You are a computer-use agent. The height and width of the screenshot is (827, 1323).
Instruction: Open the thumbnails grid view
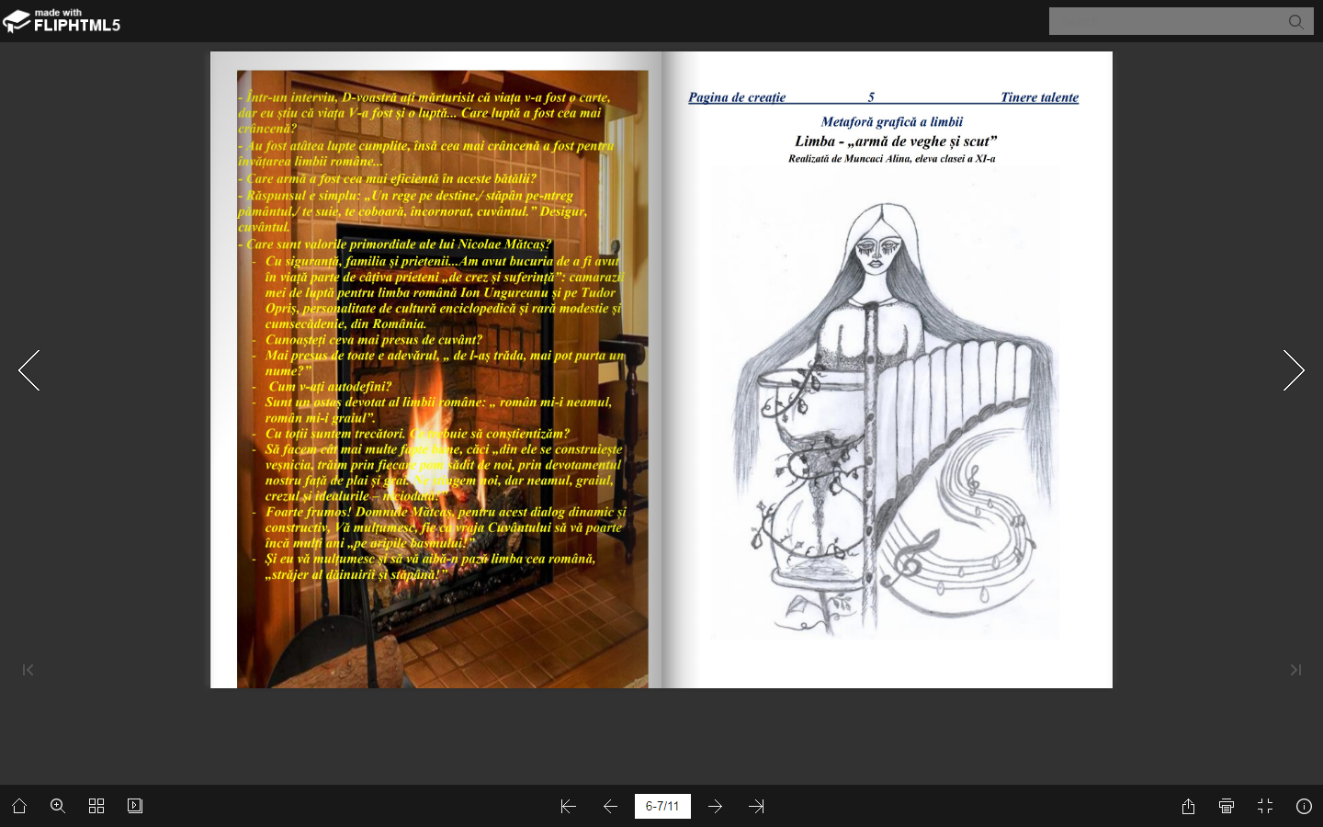pyautogui.click(x=96, y=806)
